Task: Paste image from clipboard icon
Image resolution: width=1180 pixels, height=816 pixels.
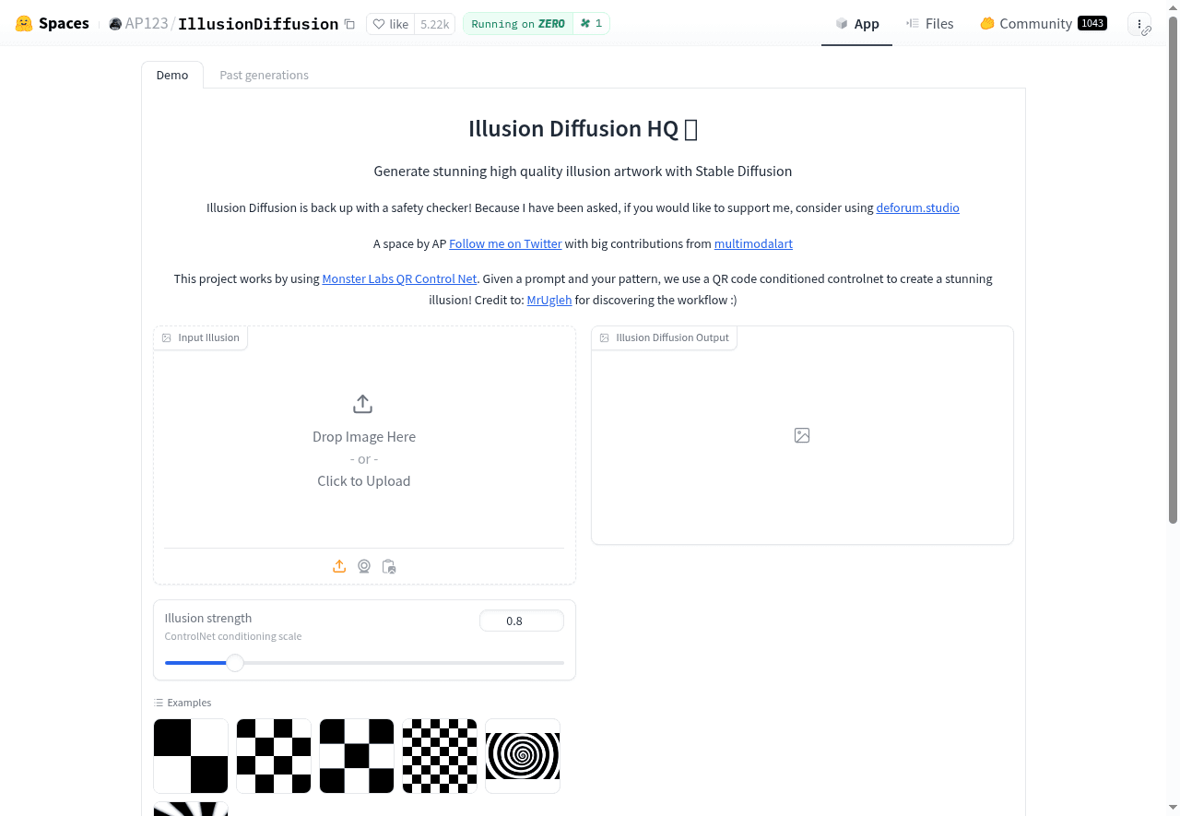Action: pyautogui.click(x=388, y=566)
